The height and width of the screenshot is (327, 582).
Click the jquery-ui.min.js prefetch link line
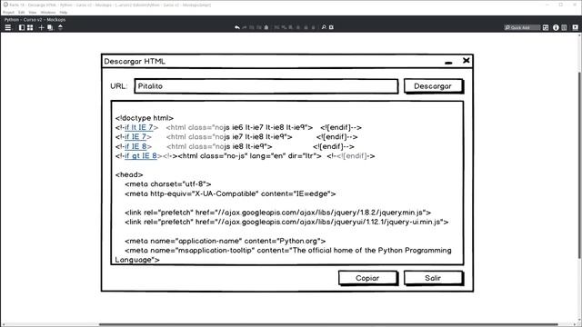tap(286, 222)
